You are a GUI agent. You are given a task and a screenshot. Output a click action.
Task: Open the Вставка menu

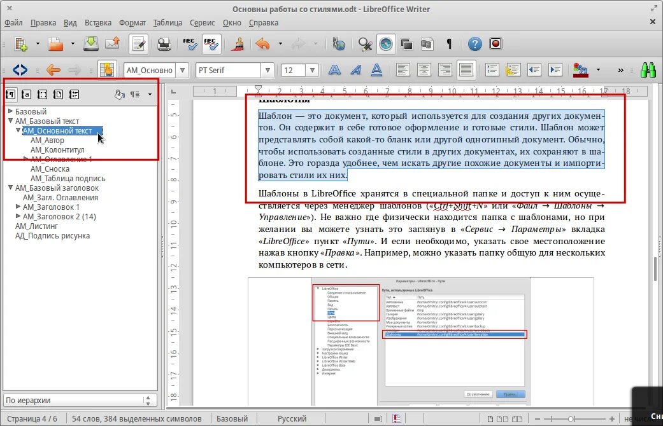pyautogui.click(x=98, y=23)
